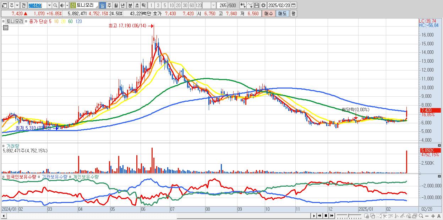Click the 'A' text tool icon
The image size is (443, 220).
439,216
